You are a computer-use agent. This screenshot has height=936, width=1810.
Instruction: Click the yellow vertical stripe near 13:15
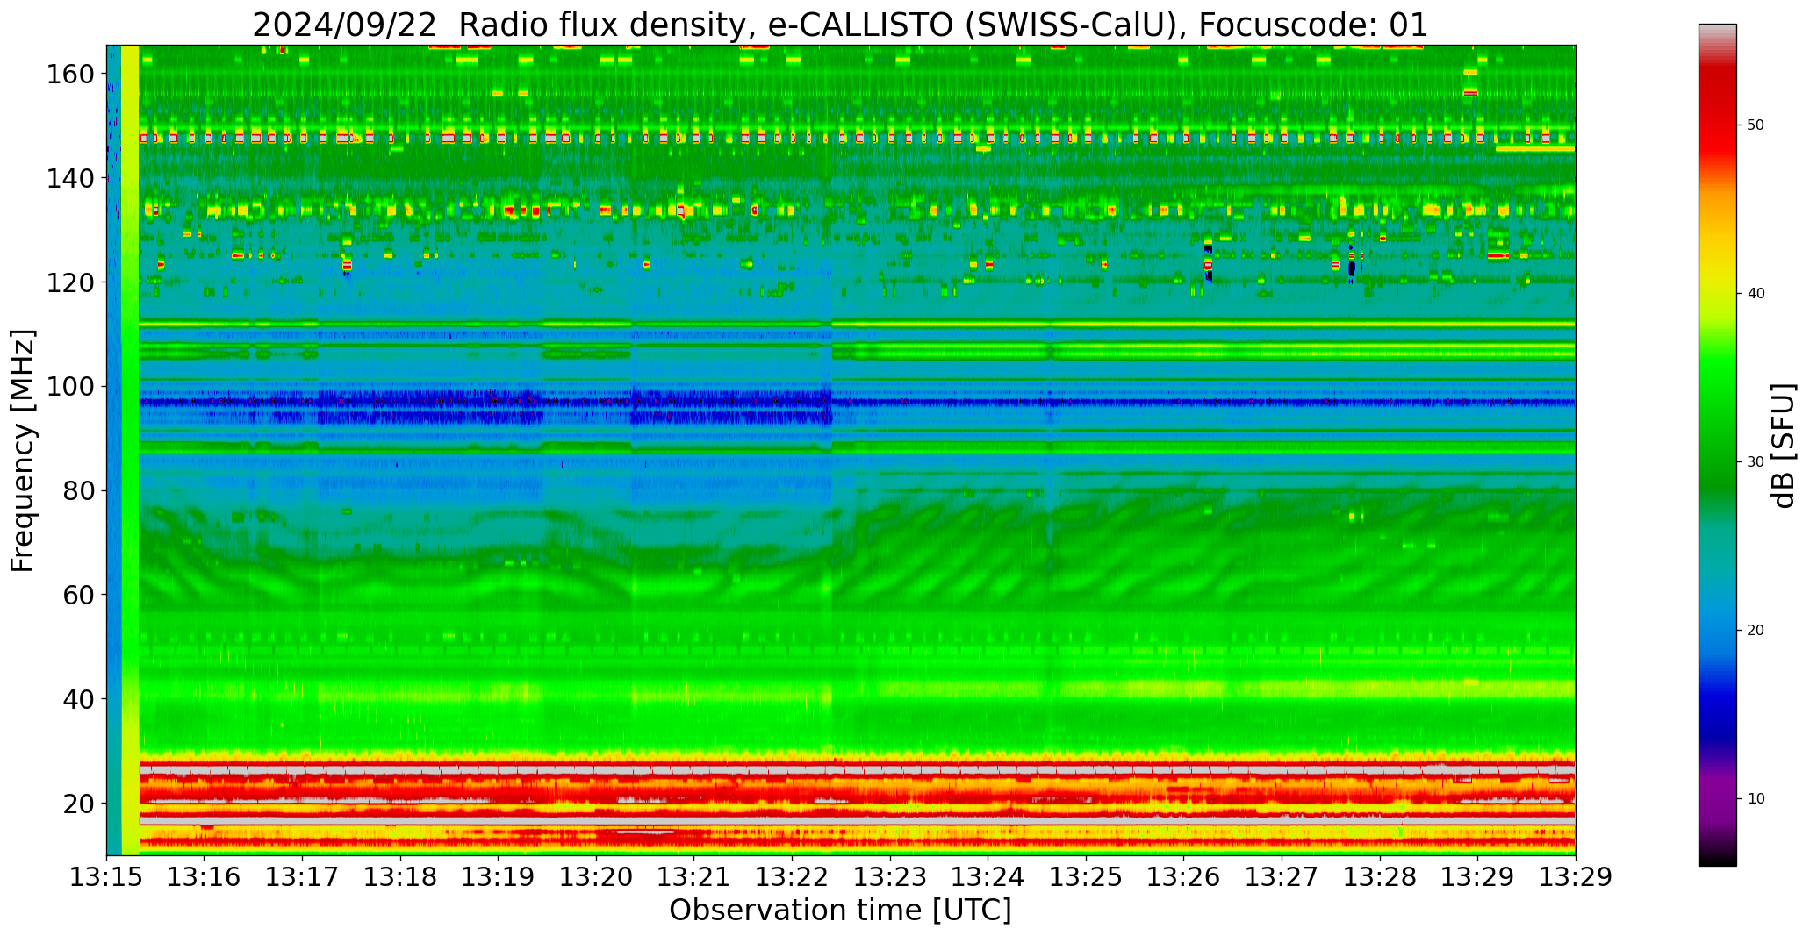[130, 450]
